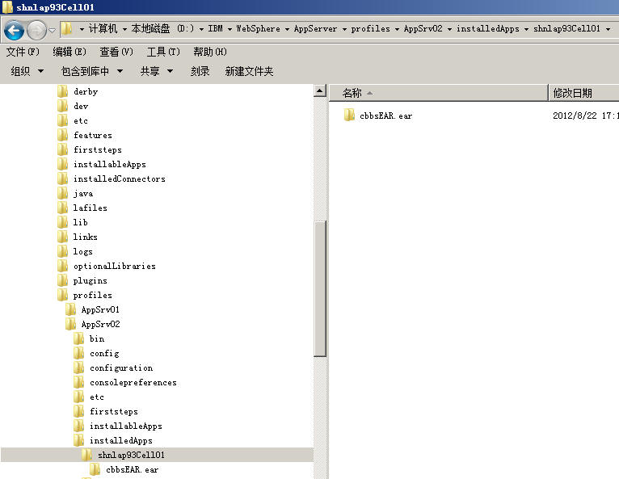Image resolution: width=619 pixels, height=479 pixels.
Task: Select the firststeps folder under AppSrv02
Action: point(114,411)
